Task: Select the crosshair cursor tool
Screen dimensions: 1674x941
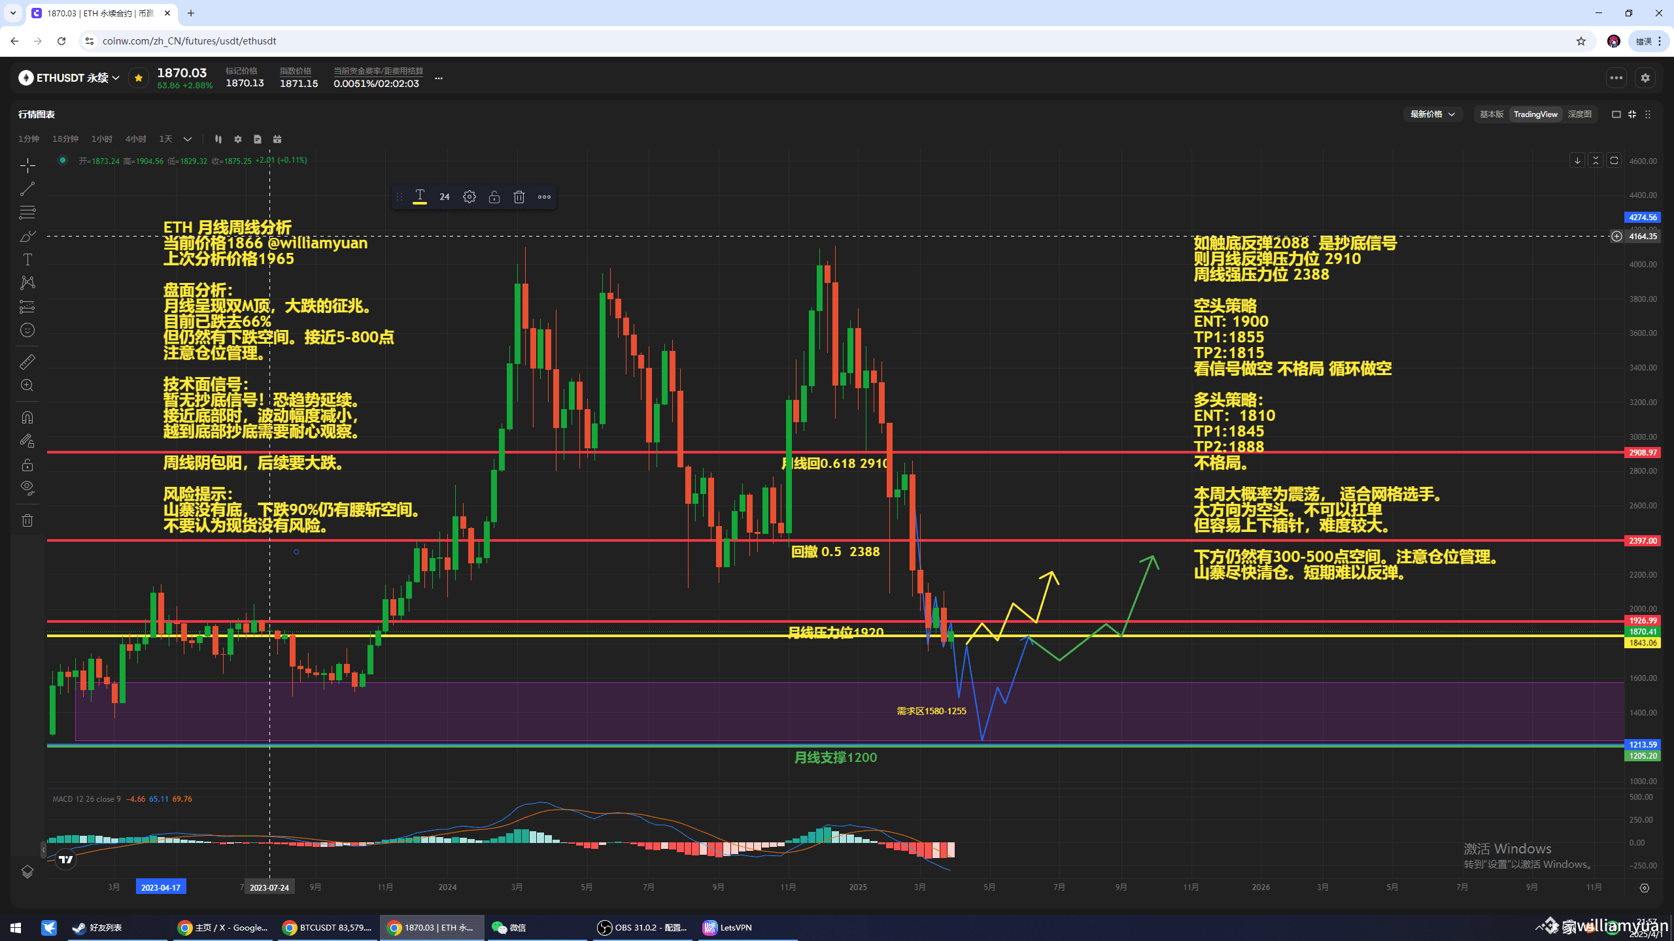Action: 27,165
